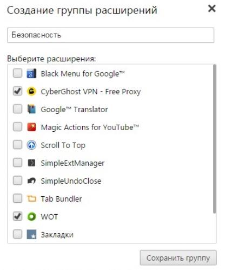Click the CyberGhost VPN ghost icon
This screenshot has width=226, height=270.
click(x=31, y=91)
